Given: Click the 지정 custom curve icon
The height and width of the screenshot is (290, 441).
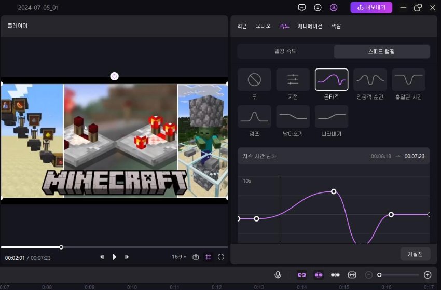Looking at the screenshot, I should (x=293, y=79).
